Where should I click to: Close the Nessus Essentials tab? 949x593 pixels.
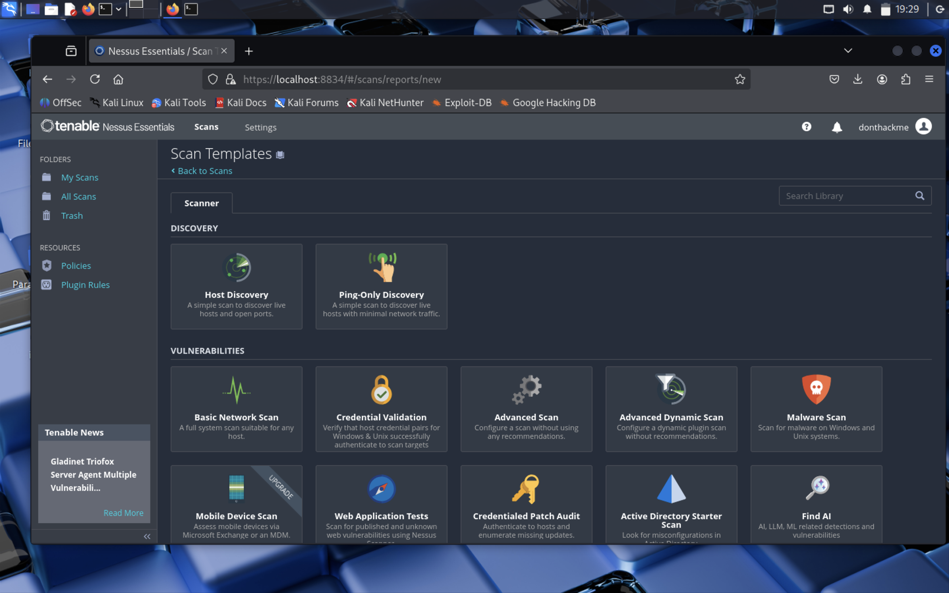224,51
